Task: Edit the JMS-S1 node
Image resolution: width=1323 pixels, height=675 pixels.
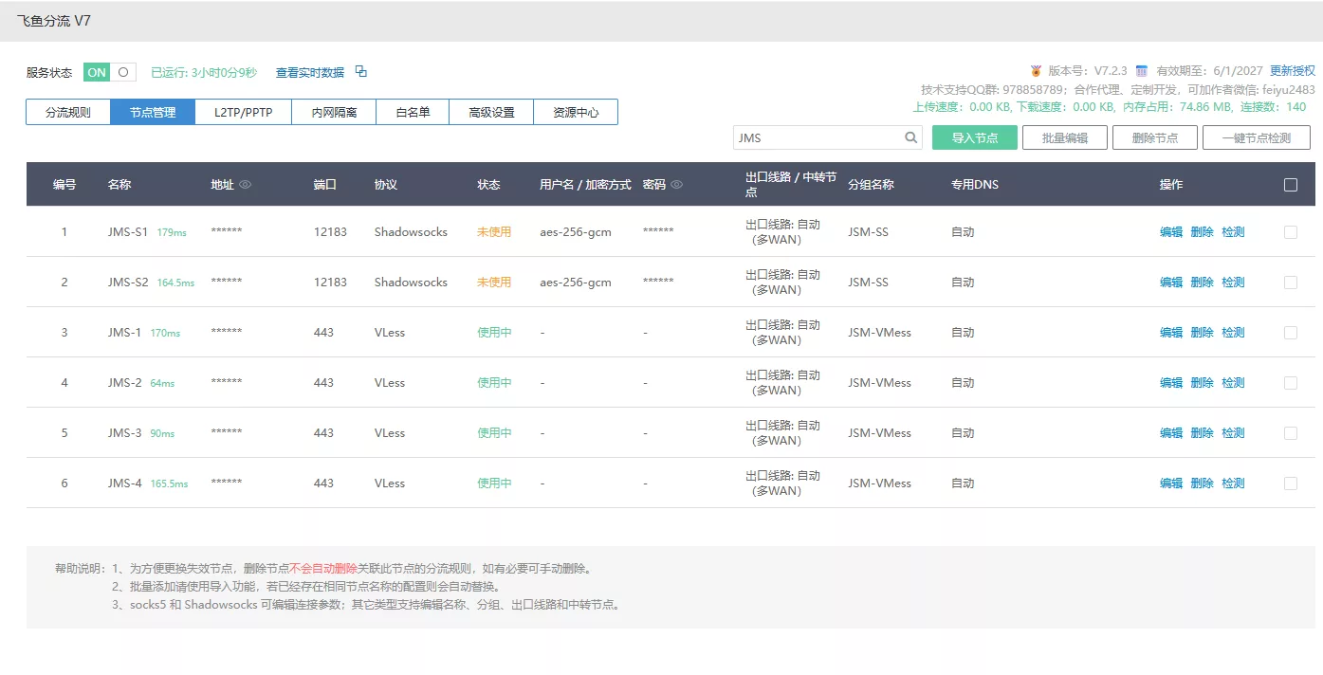Action: pos(1171,231)
